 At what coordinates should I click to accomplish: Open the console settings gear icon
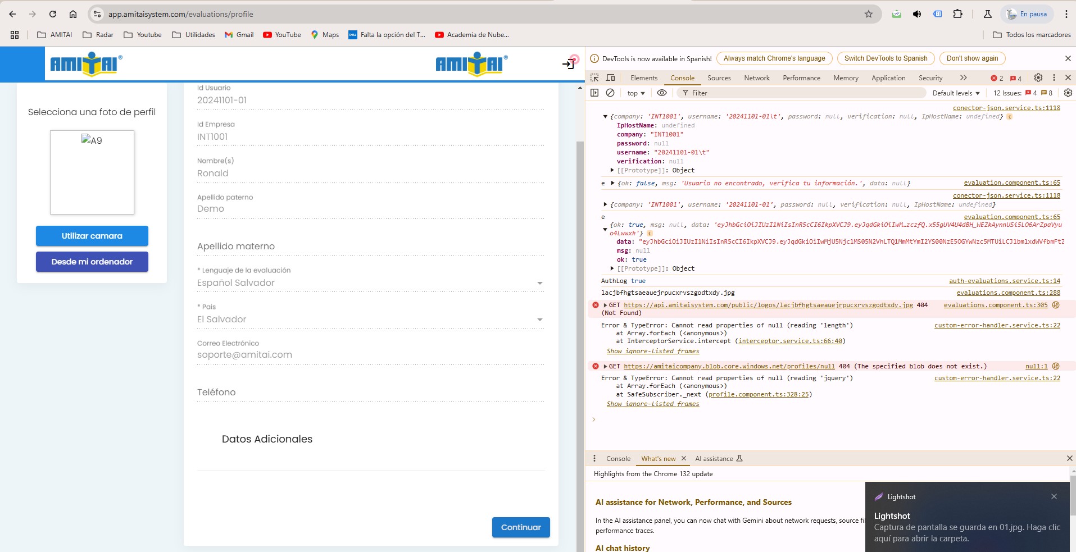[1068, 93]
